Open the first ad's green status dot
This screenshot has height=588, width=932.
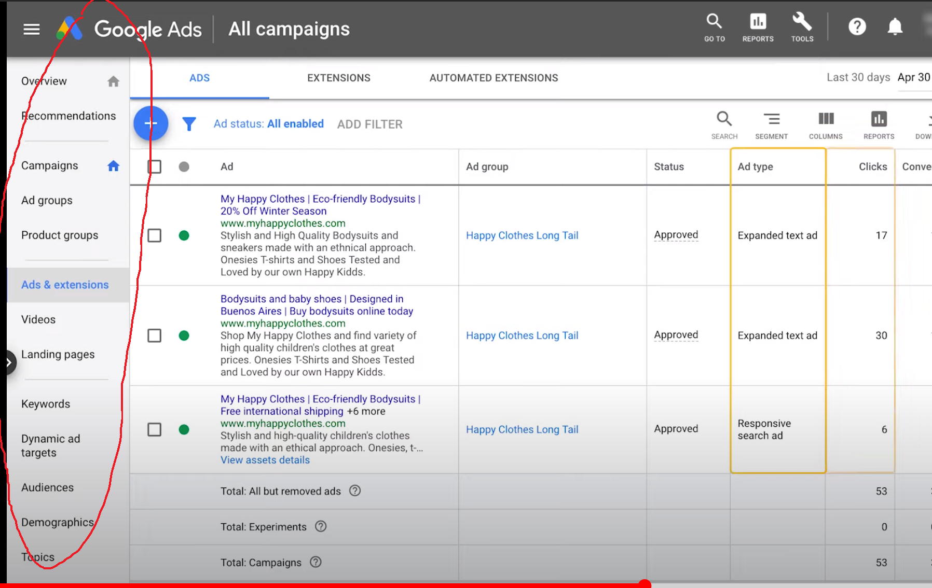coord(184,235)
